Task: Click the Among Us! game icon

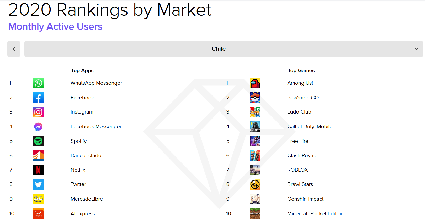Action: tap(255, 83)
